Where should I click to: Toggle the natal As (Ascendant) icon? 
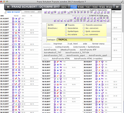point(104,21)
